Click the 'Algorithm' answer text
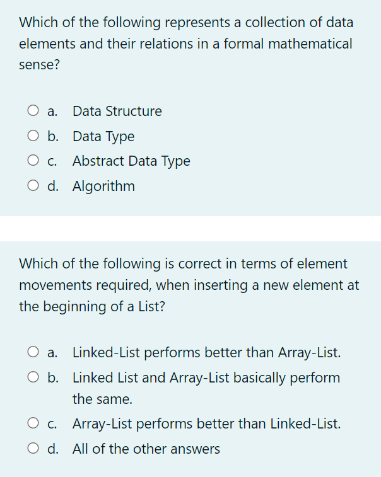The height and width of the screenshot is (477, 381). 103,186
